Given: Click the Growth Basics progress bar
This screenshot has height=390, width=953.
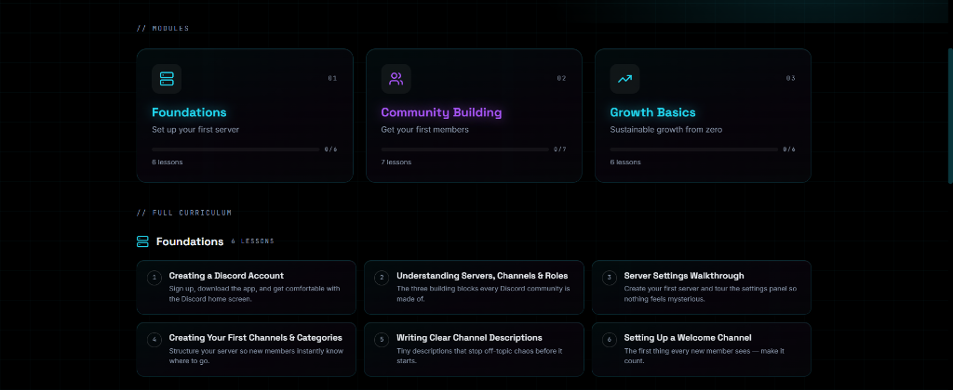Looking at the screenshot, I should tap(694, 149).
